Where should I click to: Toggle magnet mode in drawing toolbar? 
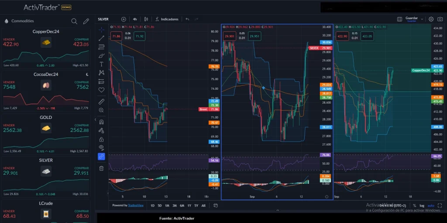pos(101,122)
